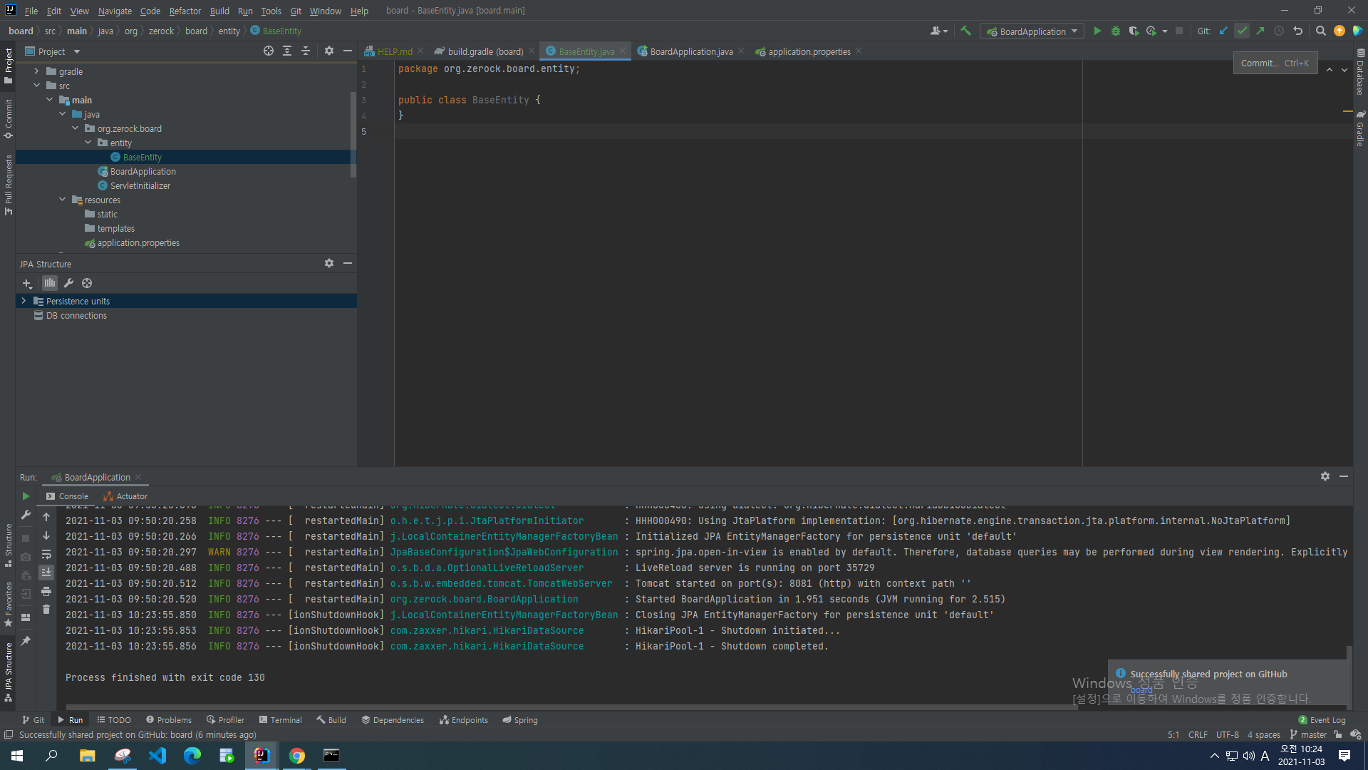The width and height of the screenshot is (1368, 770).
Task: Switch to build.gradle (board) tab
Action: coord(484,51)
